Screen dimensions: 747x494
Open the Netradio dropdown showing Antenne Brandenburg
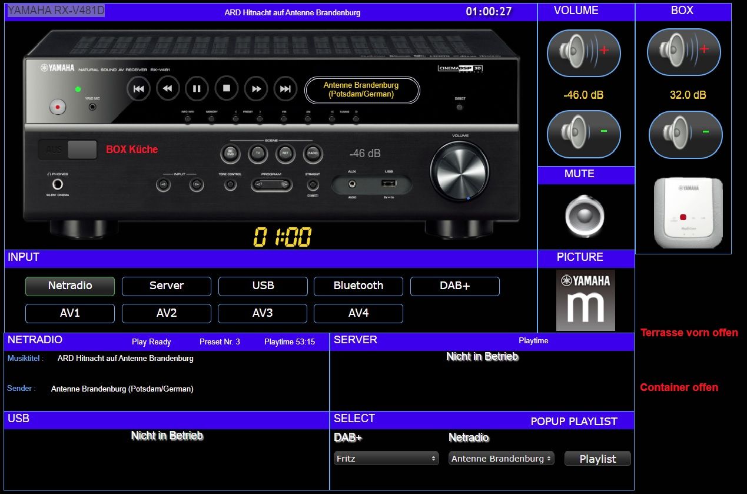pyautogui.click(x=502, y=458)
